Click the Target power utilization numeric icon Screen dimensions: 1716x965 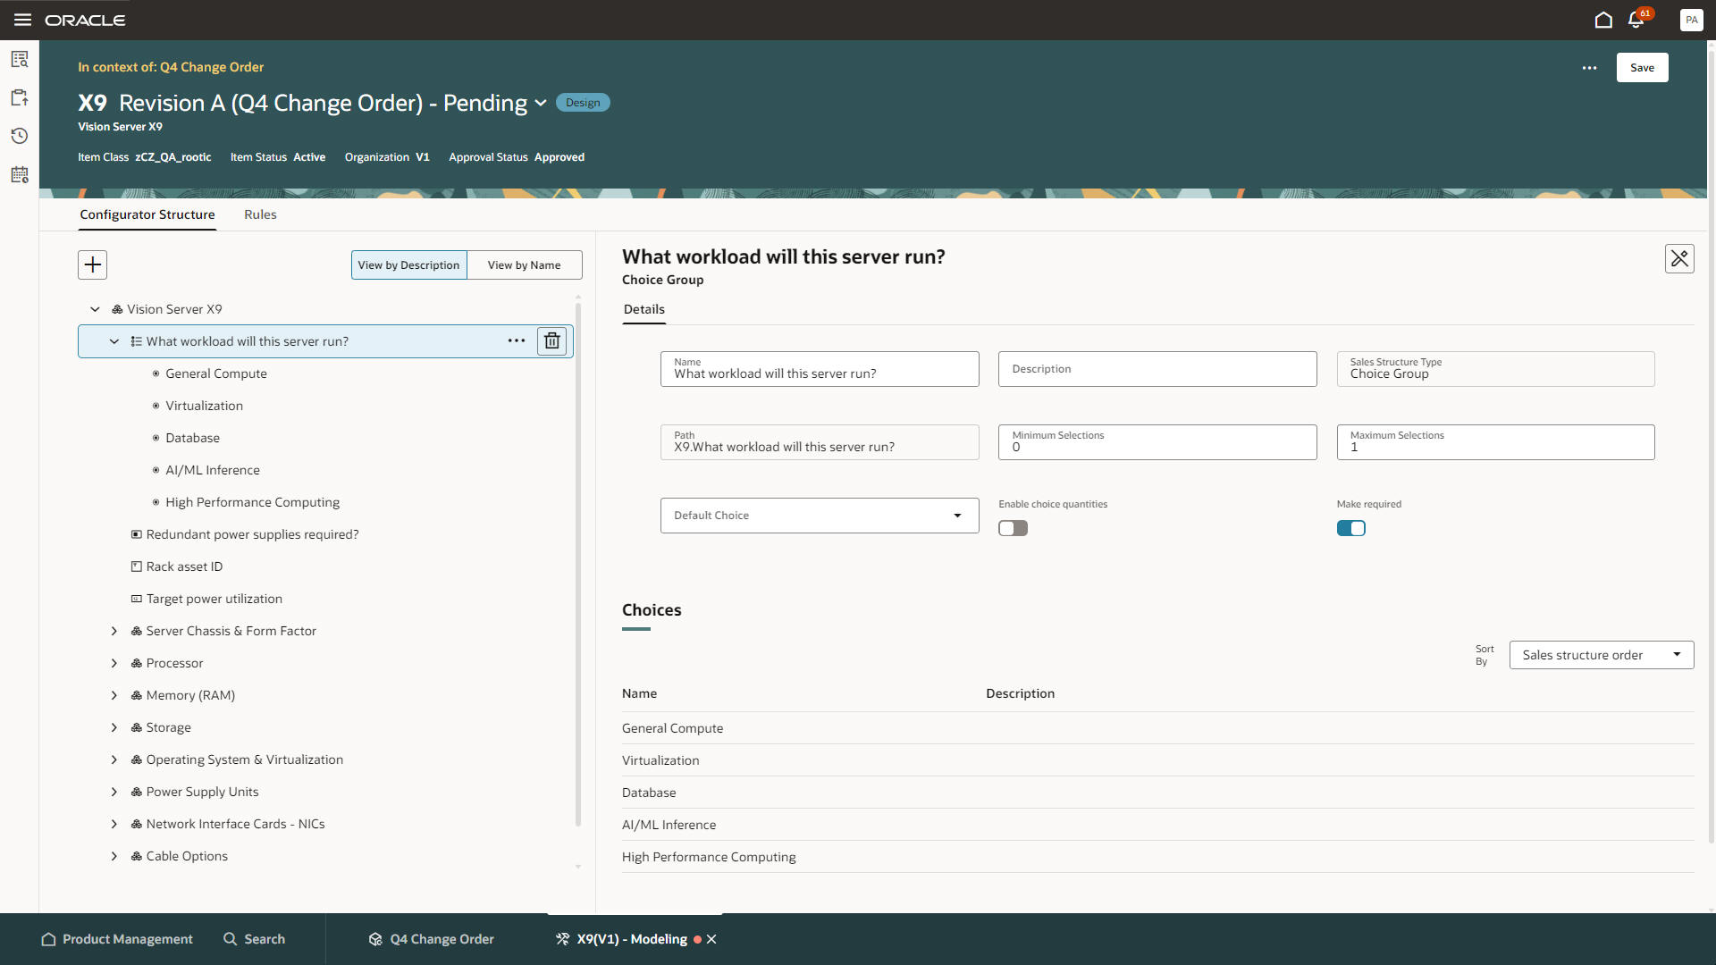137,599
